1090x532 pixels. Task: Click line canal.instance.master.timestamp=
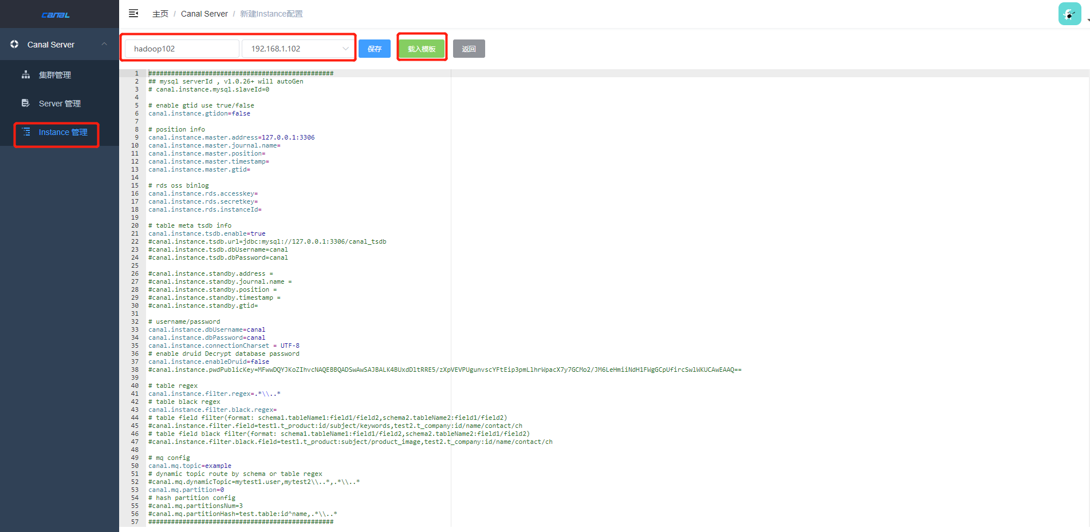[x=208, y=161]
